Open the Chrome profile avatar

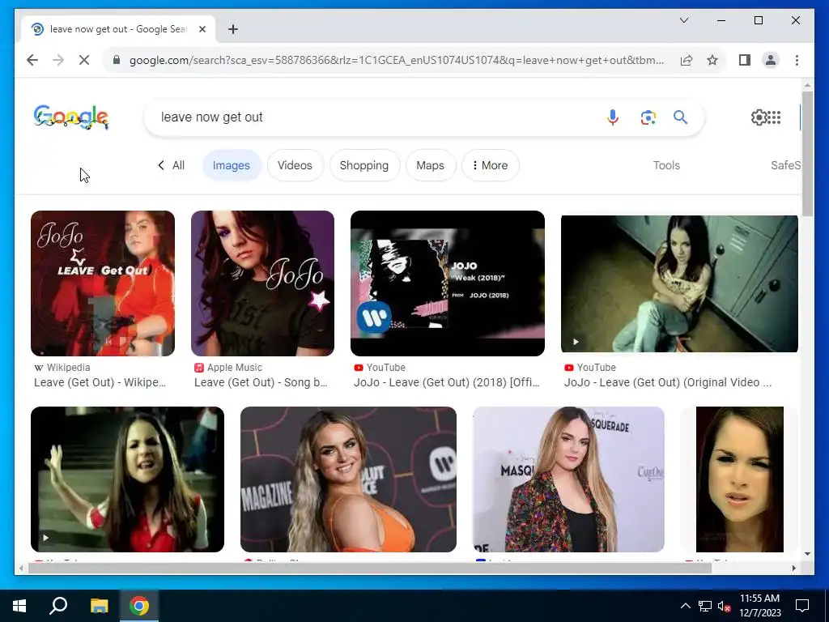click(x=771, y=60)
